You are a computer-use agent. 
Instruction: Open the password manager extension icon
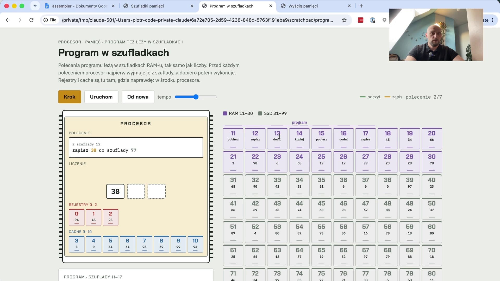[372, 20]
